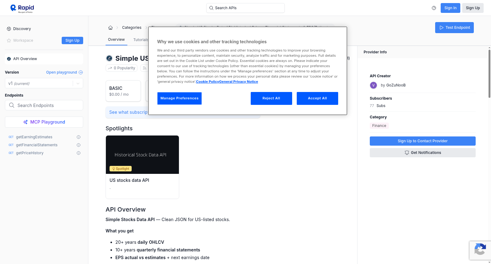Open the v1 (current) version dropdown
491x264 pixels.
[x=44, y=83]
